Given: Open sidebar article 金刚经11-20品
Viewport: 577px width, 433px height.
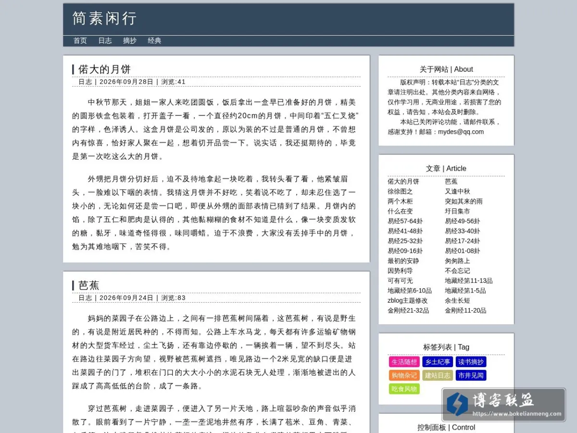Looking at the screenshot, I should point(465,311).
